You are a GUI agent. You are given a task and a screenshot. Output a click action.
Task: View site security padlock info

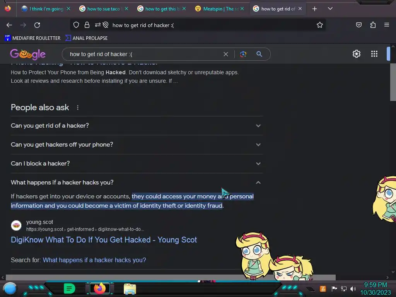coord(87,25)
